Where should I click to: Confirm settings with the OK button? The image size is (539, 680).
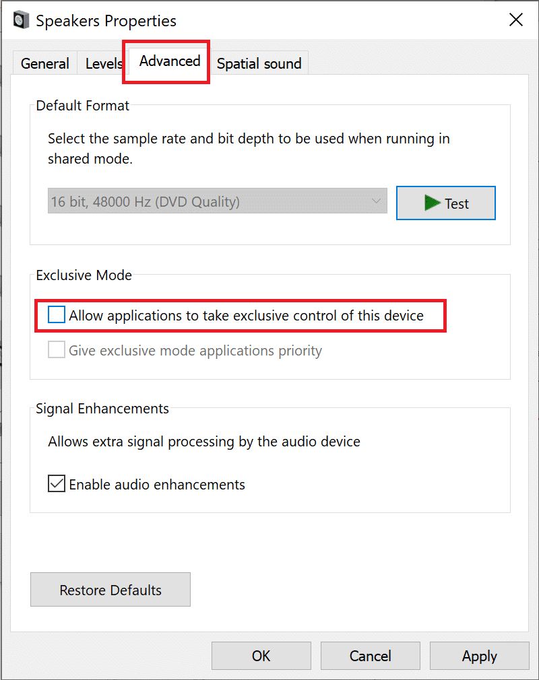point(261,656)
